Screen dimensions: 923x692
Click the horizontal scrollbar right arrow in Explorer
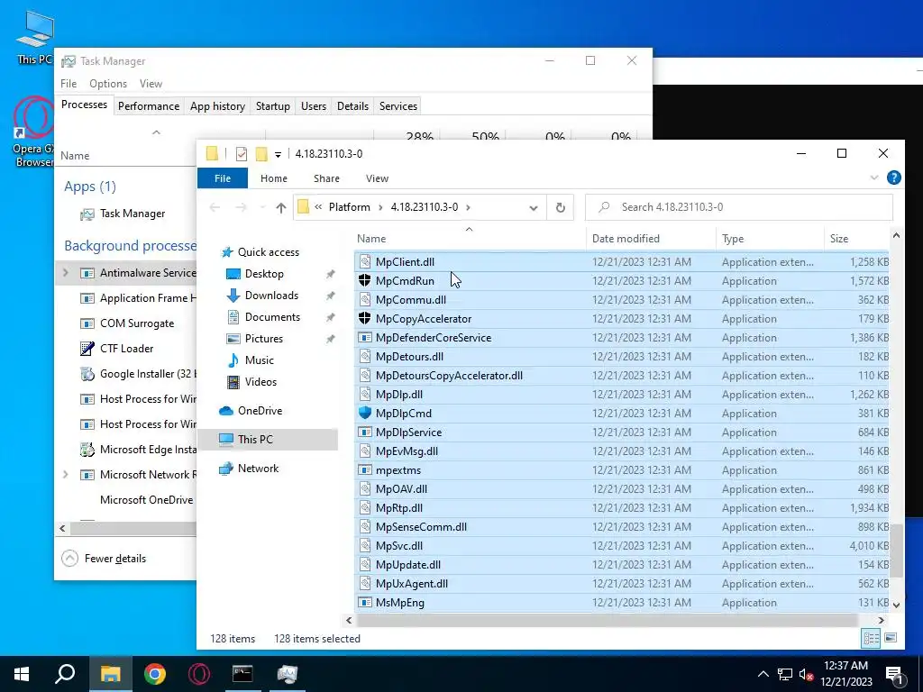pyautogui.click(x=882, y=620)
